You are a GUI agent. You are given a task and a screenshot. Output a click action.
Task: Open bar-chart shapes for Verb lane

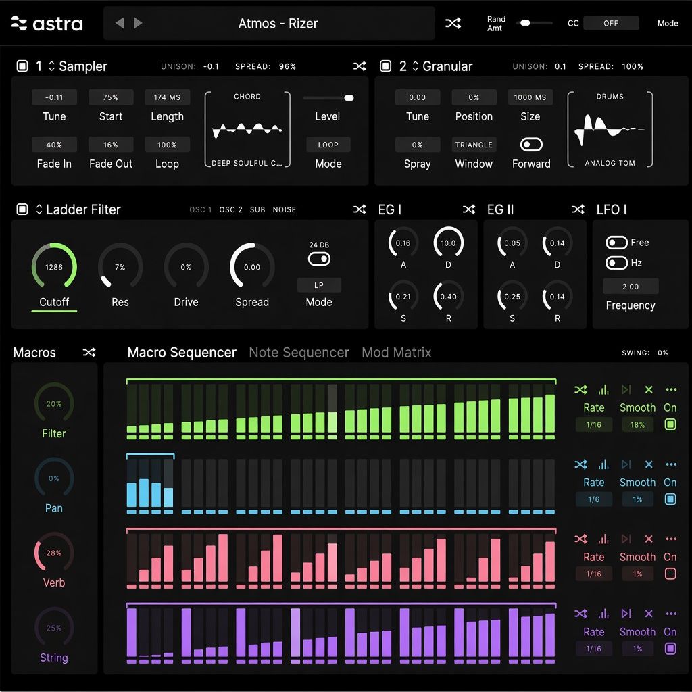pyautogui.click(x=603, y=539)
